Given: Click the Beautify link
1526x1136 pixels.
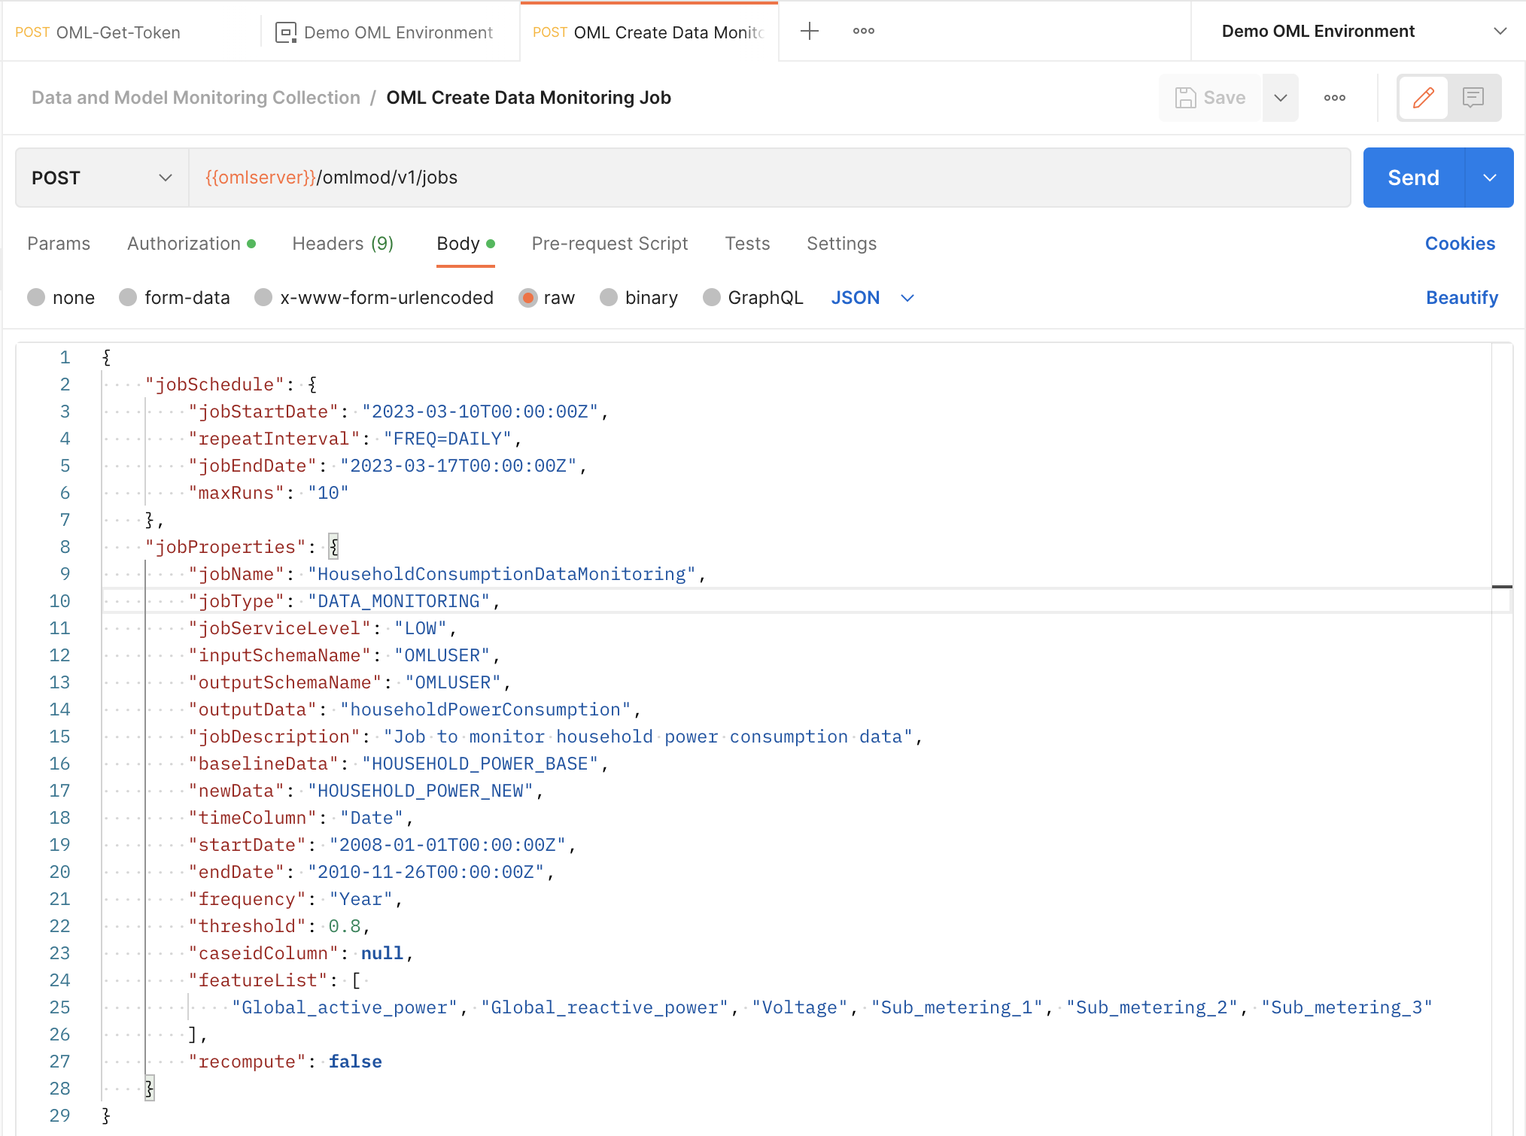Looking at the screenshot, I should click(1461, 298).
